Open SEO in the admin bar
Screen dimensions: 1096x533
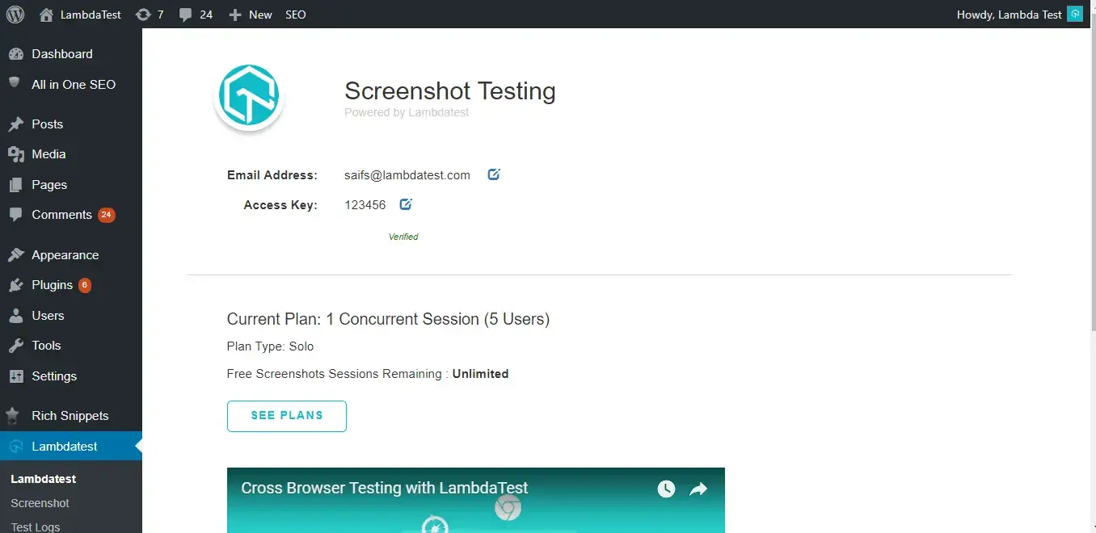[296, 15]
